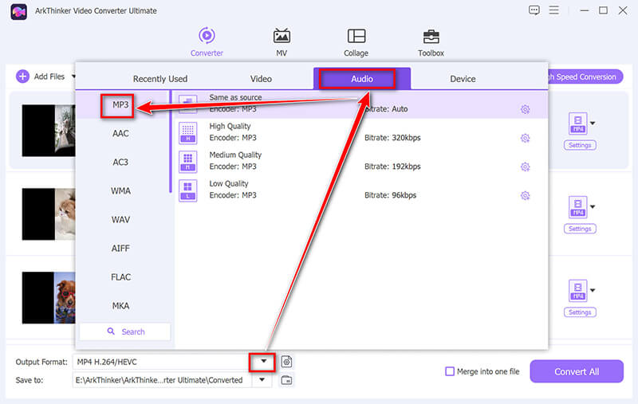Open the hamburger menu in title bar
638x404 pixels.
tap(553, 10)
